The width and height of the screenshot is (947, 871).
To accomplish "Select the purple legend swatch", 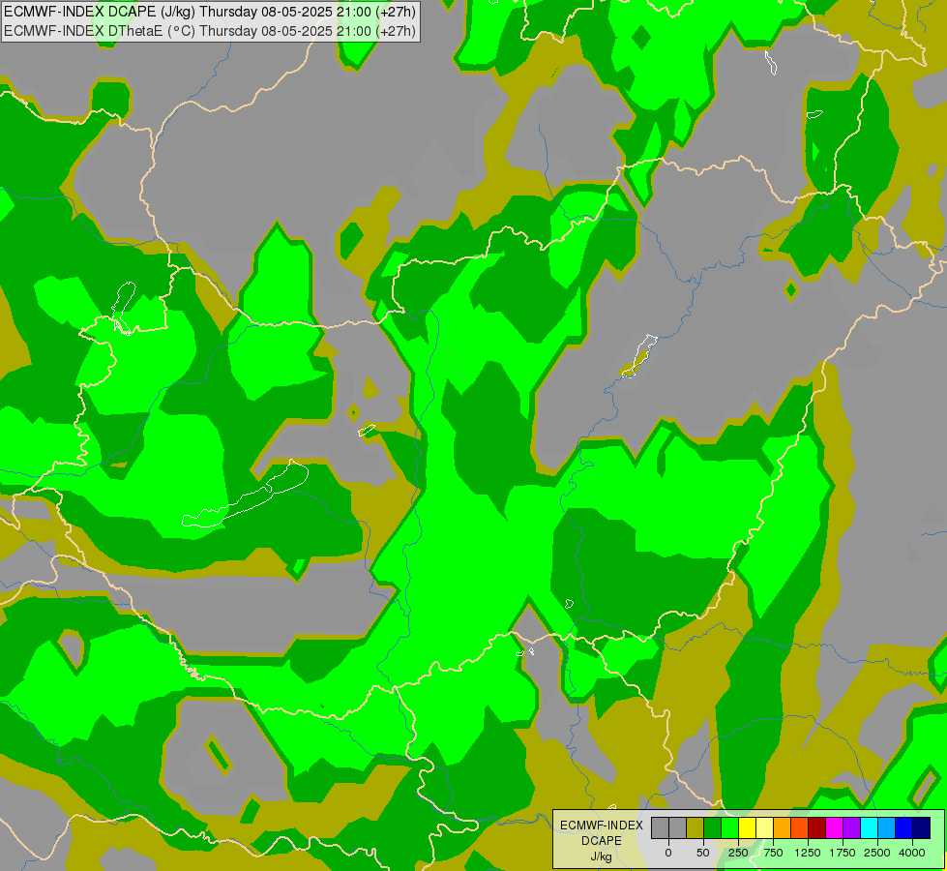I will [851, 827].
